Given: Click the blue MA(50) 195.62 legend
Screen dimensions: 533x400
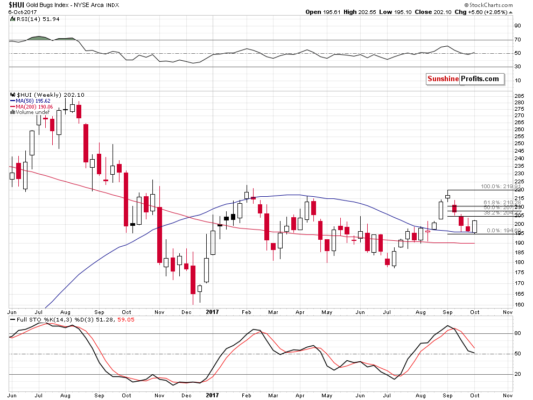Looking at the screenshot, I should pyautogui.click(x=33, y=101).
